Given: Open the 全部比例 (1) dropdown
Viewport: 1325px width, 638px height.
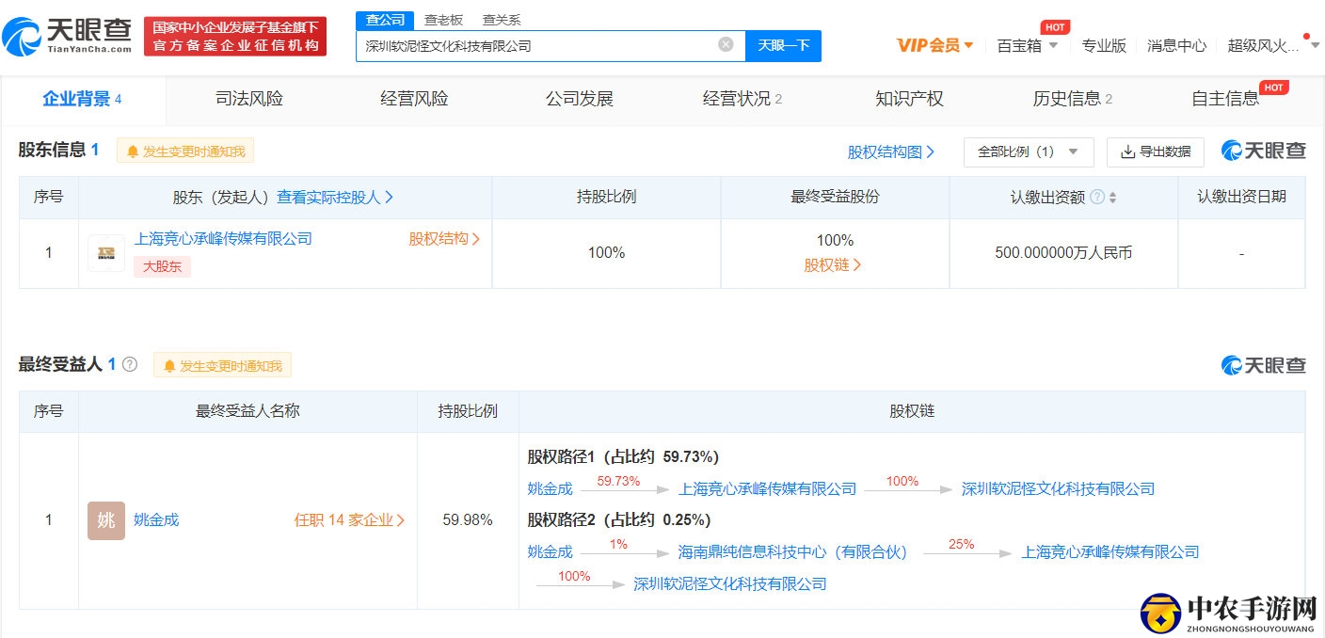Looking at the screenshot, I should click(x=1029, y=152).
